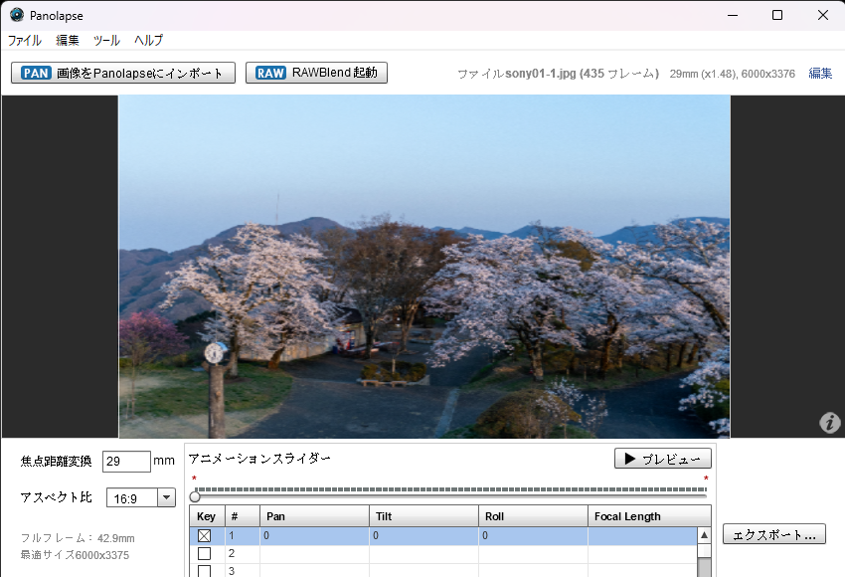The width and height of the screenshot is (845, 577).
Task: Click the info icon on the preview
Action: click(829, 423)
